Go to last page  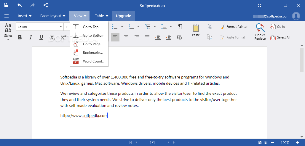tap(174, 142)
